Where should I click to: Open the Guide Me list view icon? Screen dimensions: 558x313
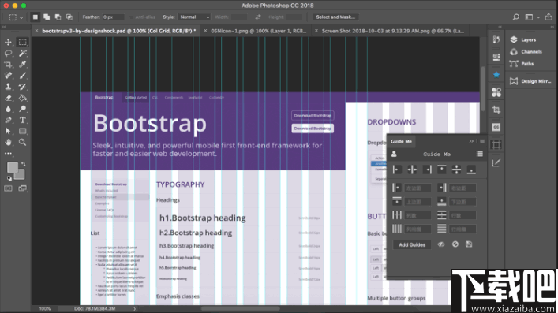point(480,154)
